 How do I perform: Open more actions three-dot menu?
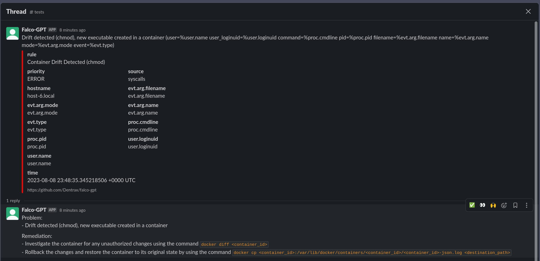tap(526, 205)
